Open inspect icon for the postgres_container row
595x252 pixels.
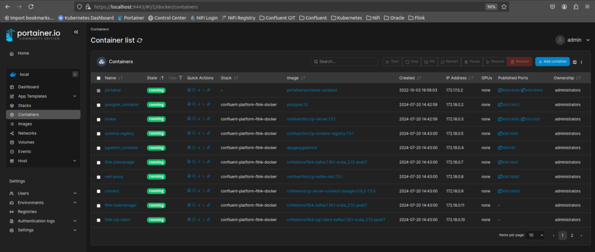coord(193,105)
